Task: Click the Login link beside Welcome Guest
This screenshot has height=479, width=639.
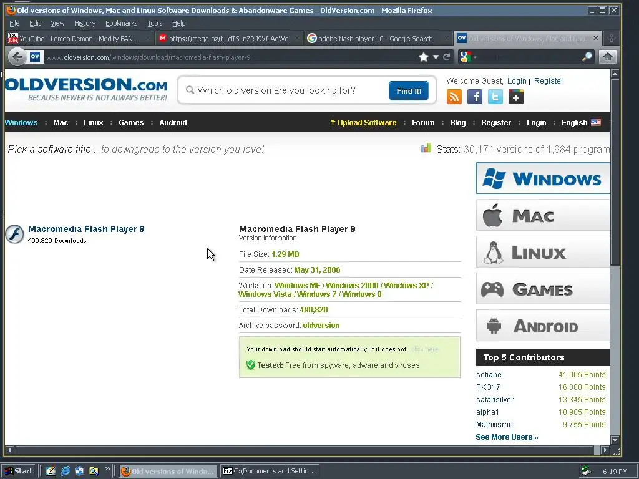Action: tap(517, 80)
